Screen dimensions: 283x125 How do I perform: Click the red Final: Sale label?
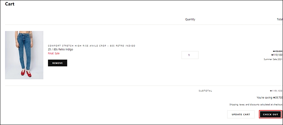[x=54, y=53]
